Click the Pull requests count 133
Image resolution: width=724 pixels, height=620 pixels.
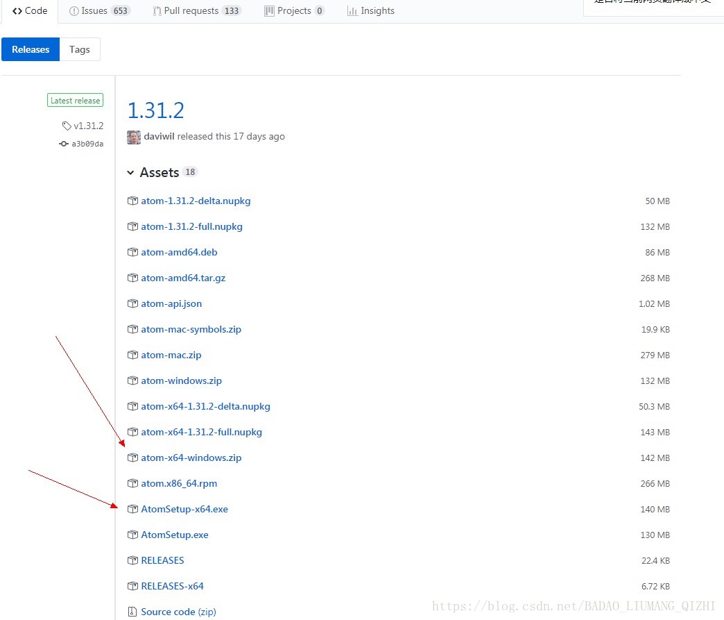tap(232, 10)
